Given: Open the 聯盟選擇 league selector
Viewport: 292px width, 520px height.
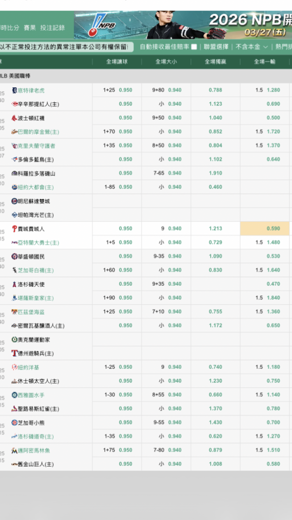Looking at the screenshot, I should [x=216, y=47].
